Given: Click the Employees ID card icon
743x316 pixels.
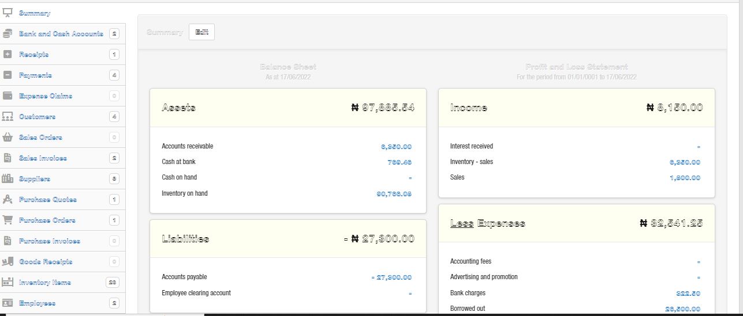Looking at the screenshot, I should 8,303.
